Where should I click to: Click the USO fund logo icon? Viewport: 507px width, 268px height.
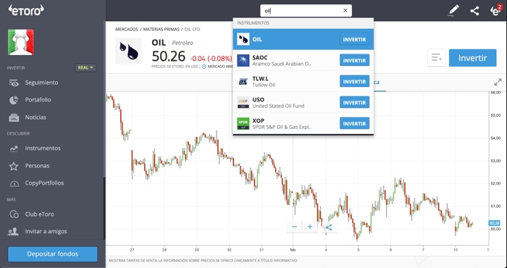point(243,102)
